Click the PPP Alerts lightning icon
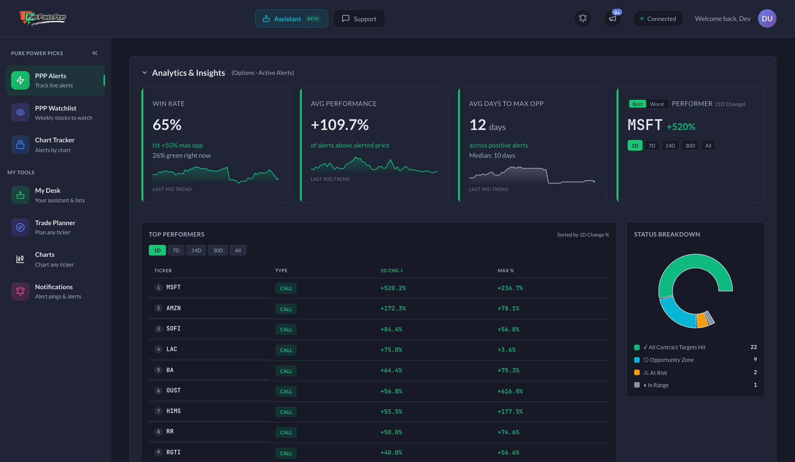This screenshot has width=795, height=462. click(x=20, y=80)
